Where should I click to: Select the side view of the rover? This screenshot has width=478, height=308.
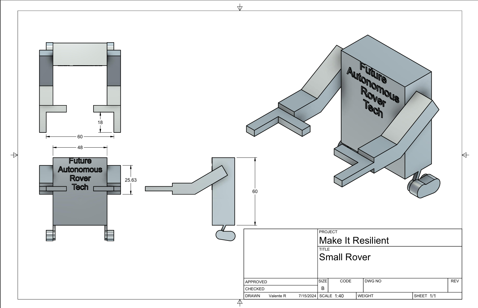click(190, 199)
